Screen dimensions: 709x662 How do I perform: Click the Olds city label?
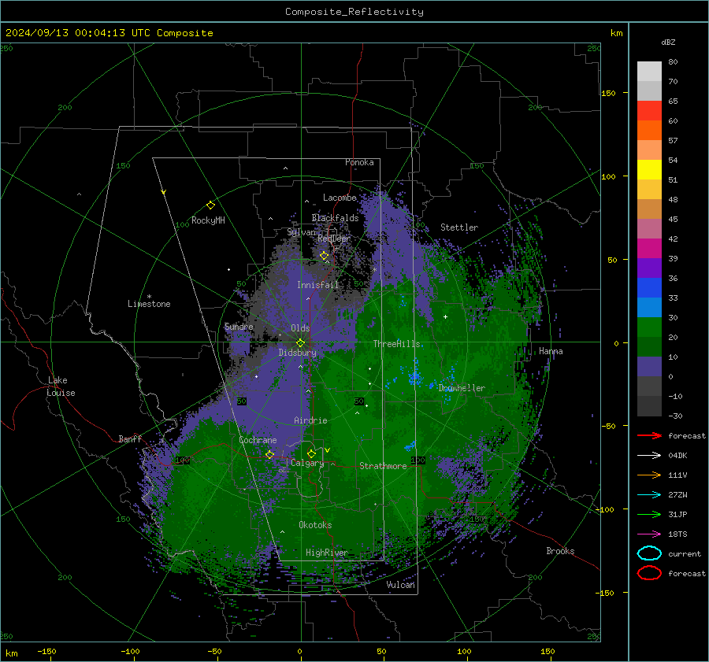(x=300, y=328)
